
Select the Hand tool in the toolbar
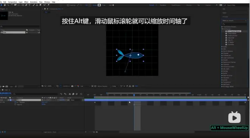point(5,5)
